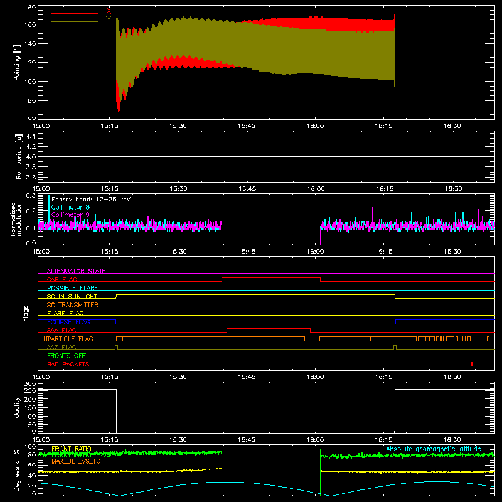
Task: Click the yellow FRONT_RATIO legend entry
Action: coord(72,449)
